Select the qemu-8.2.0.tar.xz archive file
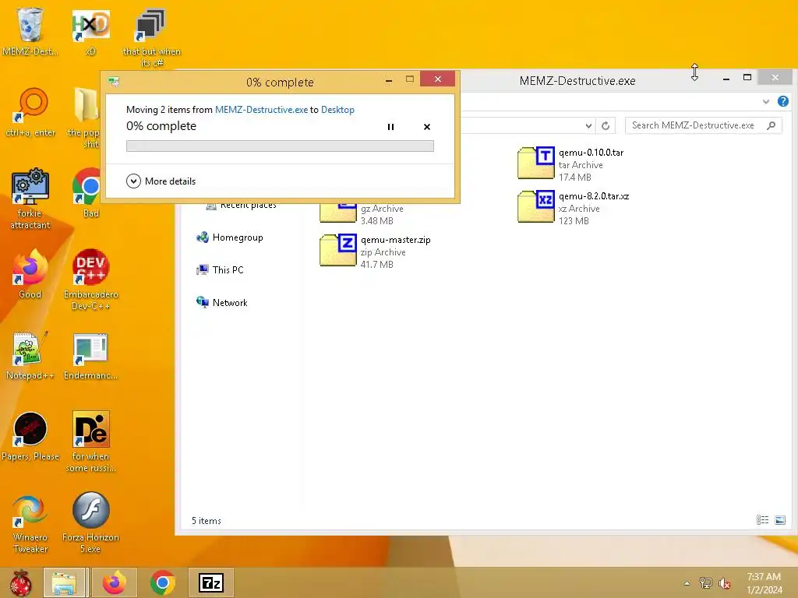Image resolution: width=798 pixels, height=598 pixels. click(573, 208)
